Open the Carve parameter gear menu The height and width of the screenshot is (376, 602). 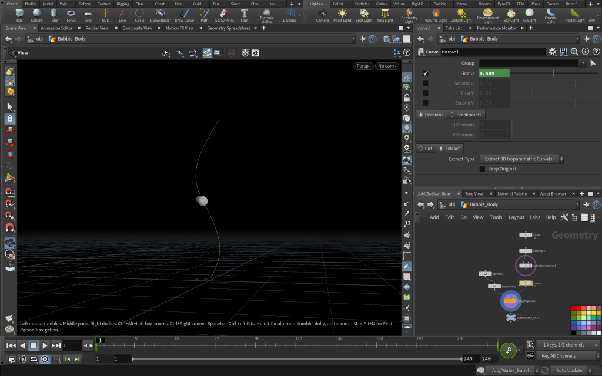coord(553,52)
